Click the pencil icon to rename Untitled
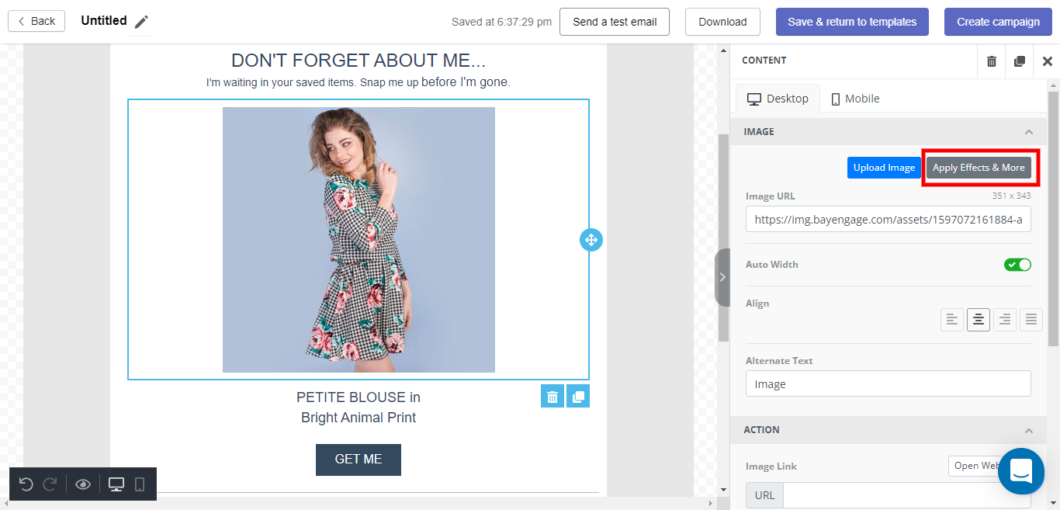 140,23
